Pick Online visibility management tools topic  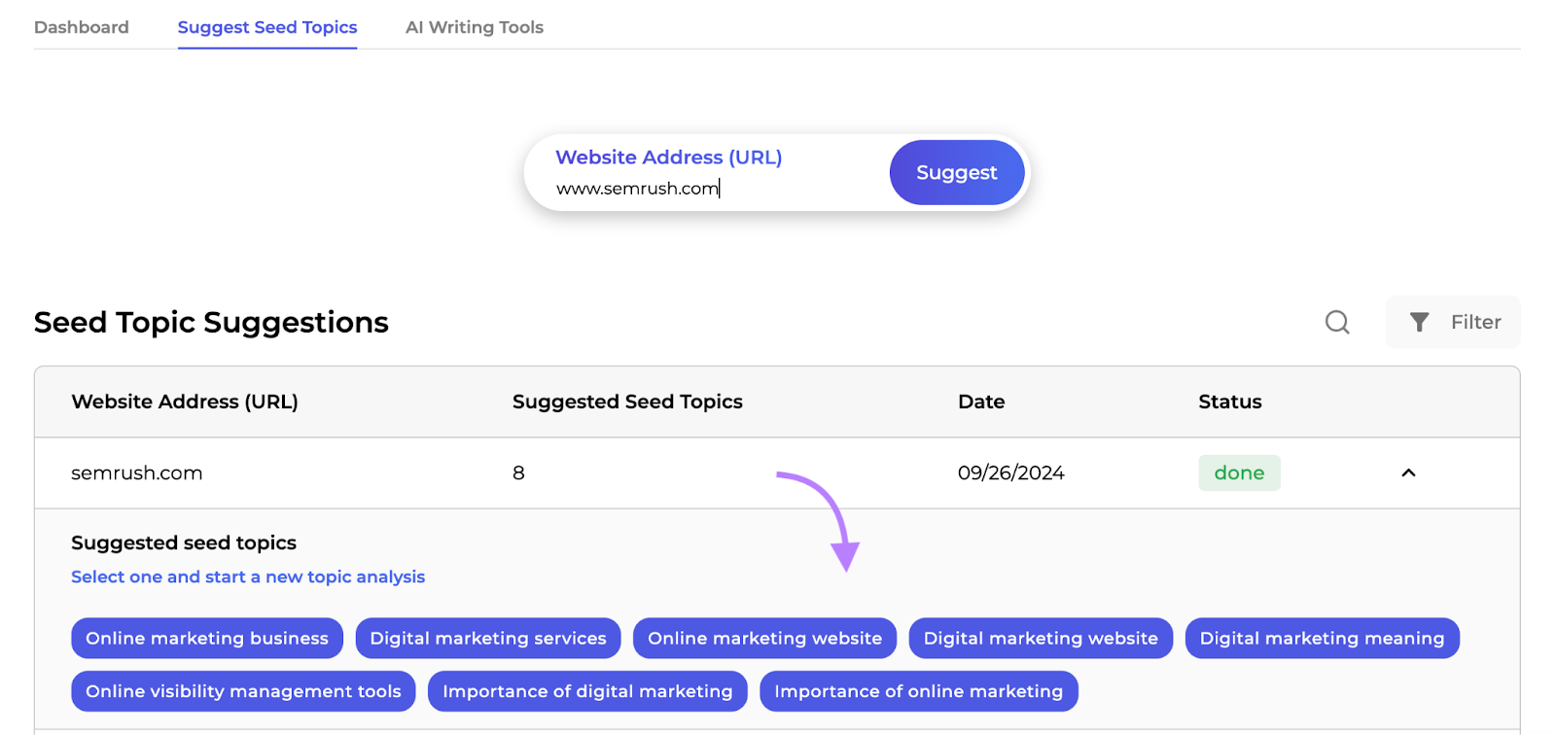[243, 691]
